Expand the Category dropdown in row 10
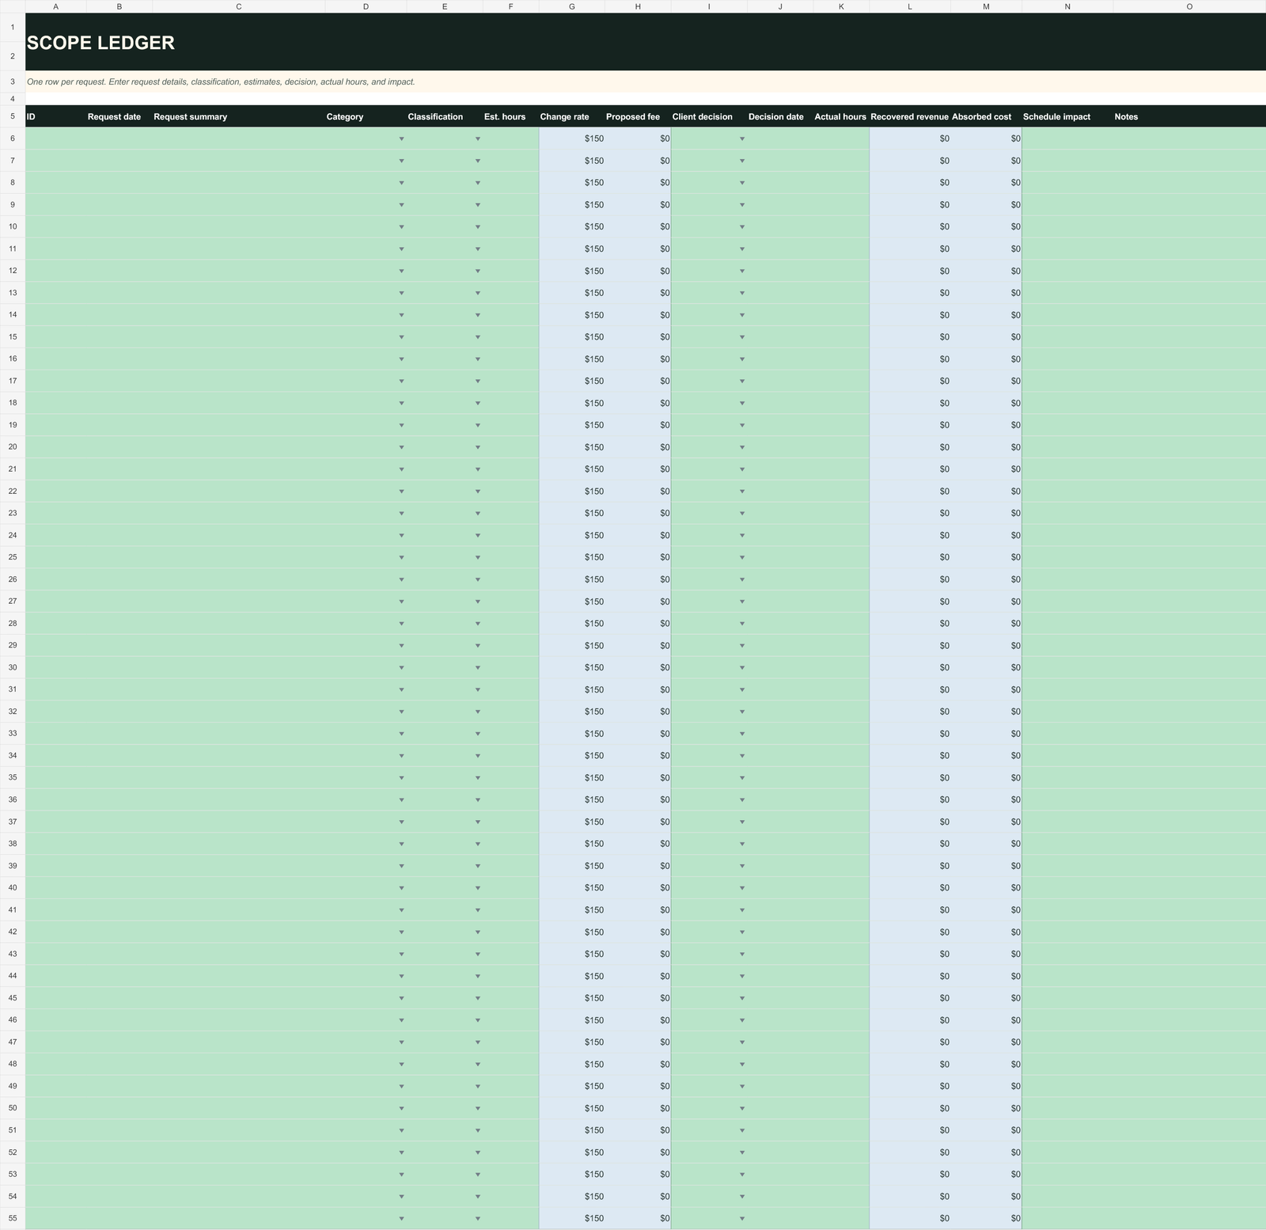The image size is (1266, 1230). (x=401, y=227)
